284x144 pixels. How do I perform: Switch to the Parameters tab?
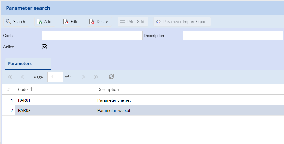tap(20, 64)
